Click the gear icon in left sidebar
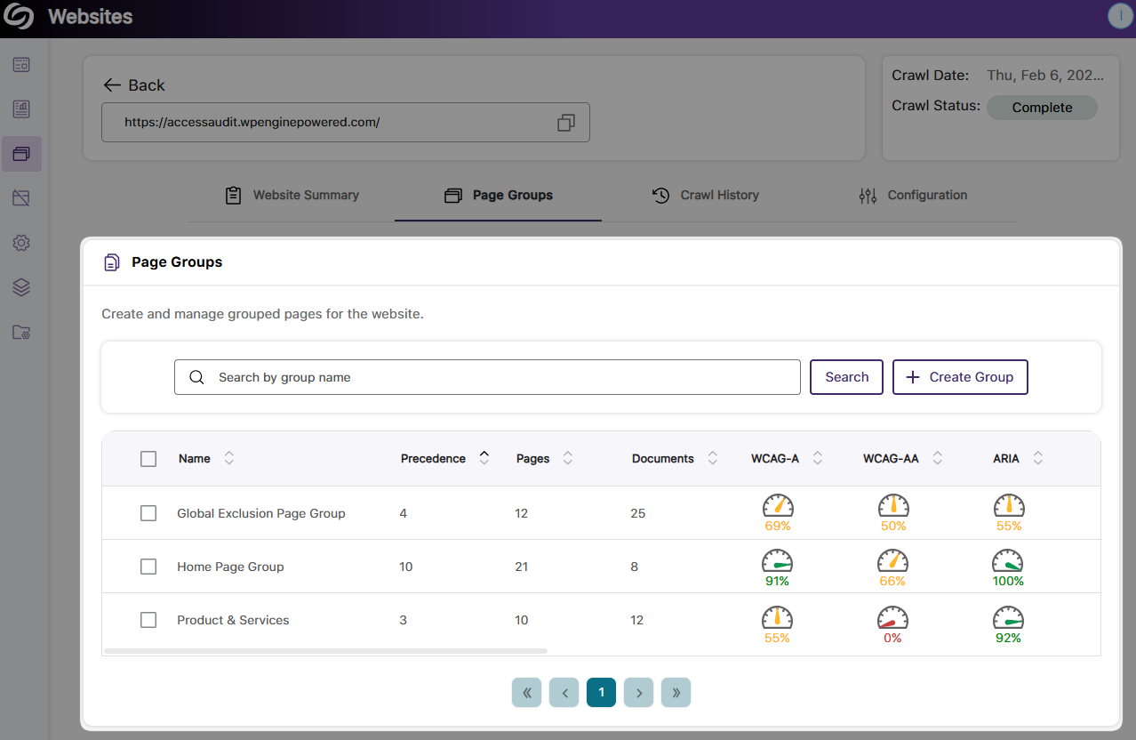This screenshot has width=1136, height=740. point(21,243)
